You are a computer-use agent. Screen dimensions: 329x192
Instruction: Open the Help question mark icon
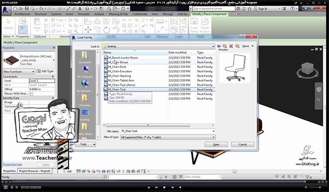tap(292, 9)
